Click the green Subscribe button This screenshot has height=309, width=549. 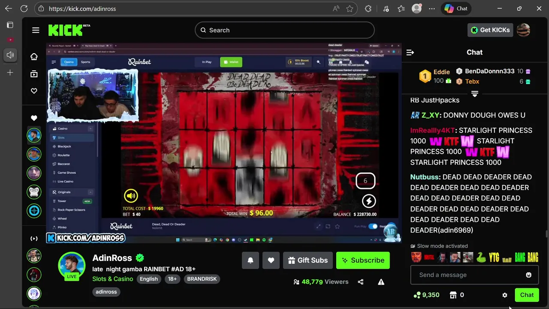(363, 260)
